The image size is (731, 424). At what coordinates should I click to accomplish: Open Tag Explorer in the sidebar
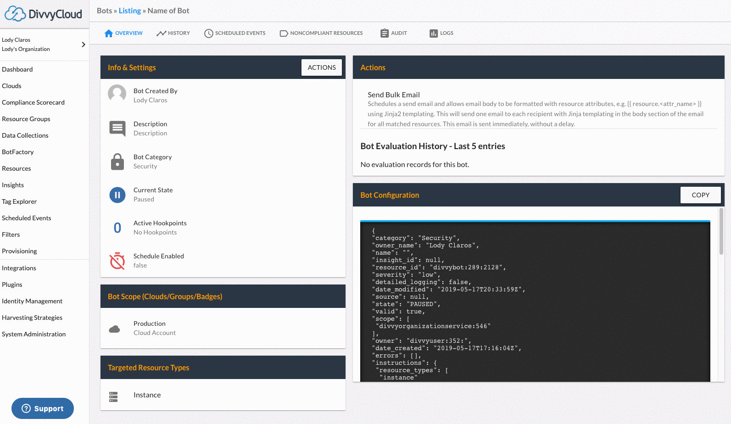pyautogui.click(x=19, y=201)
